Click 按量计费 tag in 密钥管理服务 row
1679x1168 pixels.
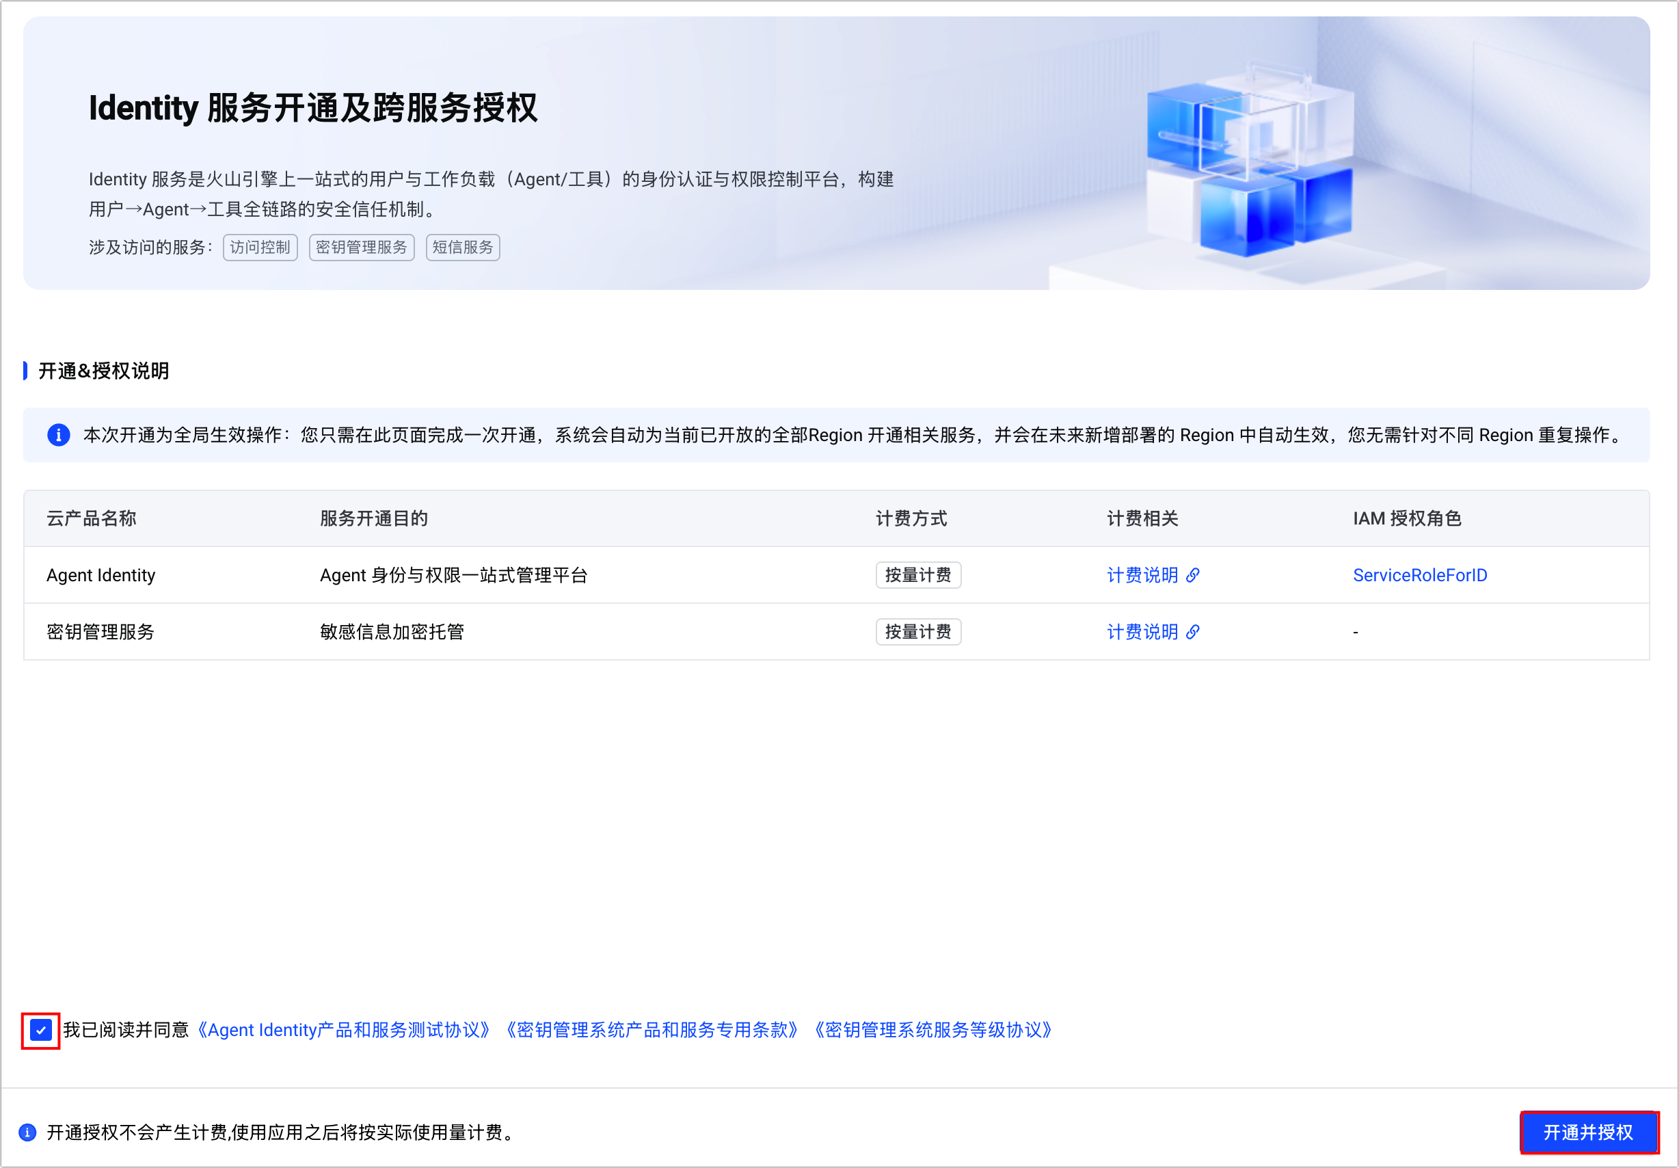pyautogui.click(x=919, y=632)
